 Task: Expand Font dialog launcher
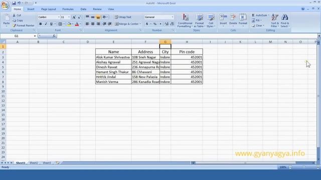81,30
